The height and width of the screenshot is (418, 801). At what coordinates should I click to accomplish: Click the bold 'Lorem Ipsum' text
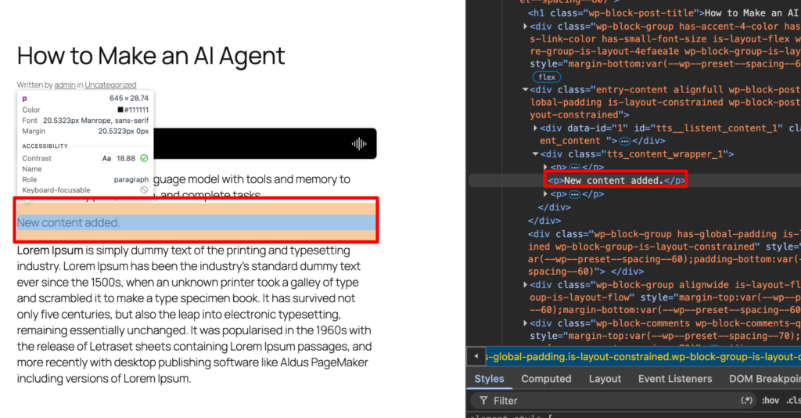50,250
